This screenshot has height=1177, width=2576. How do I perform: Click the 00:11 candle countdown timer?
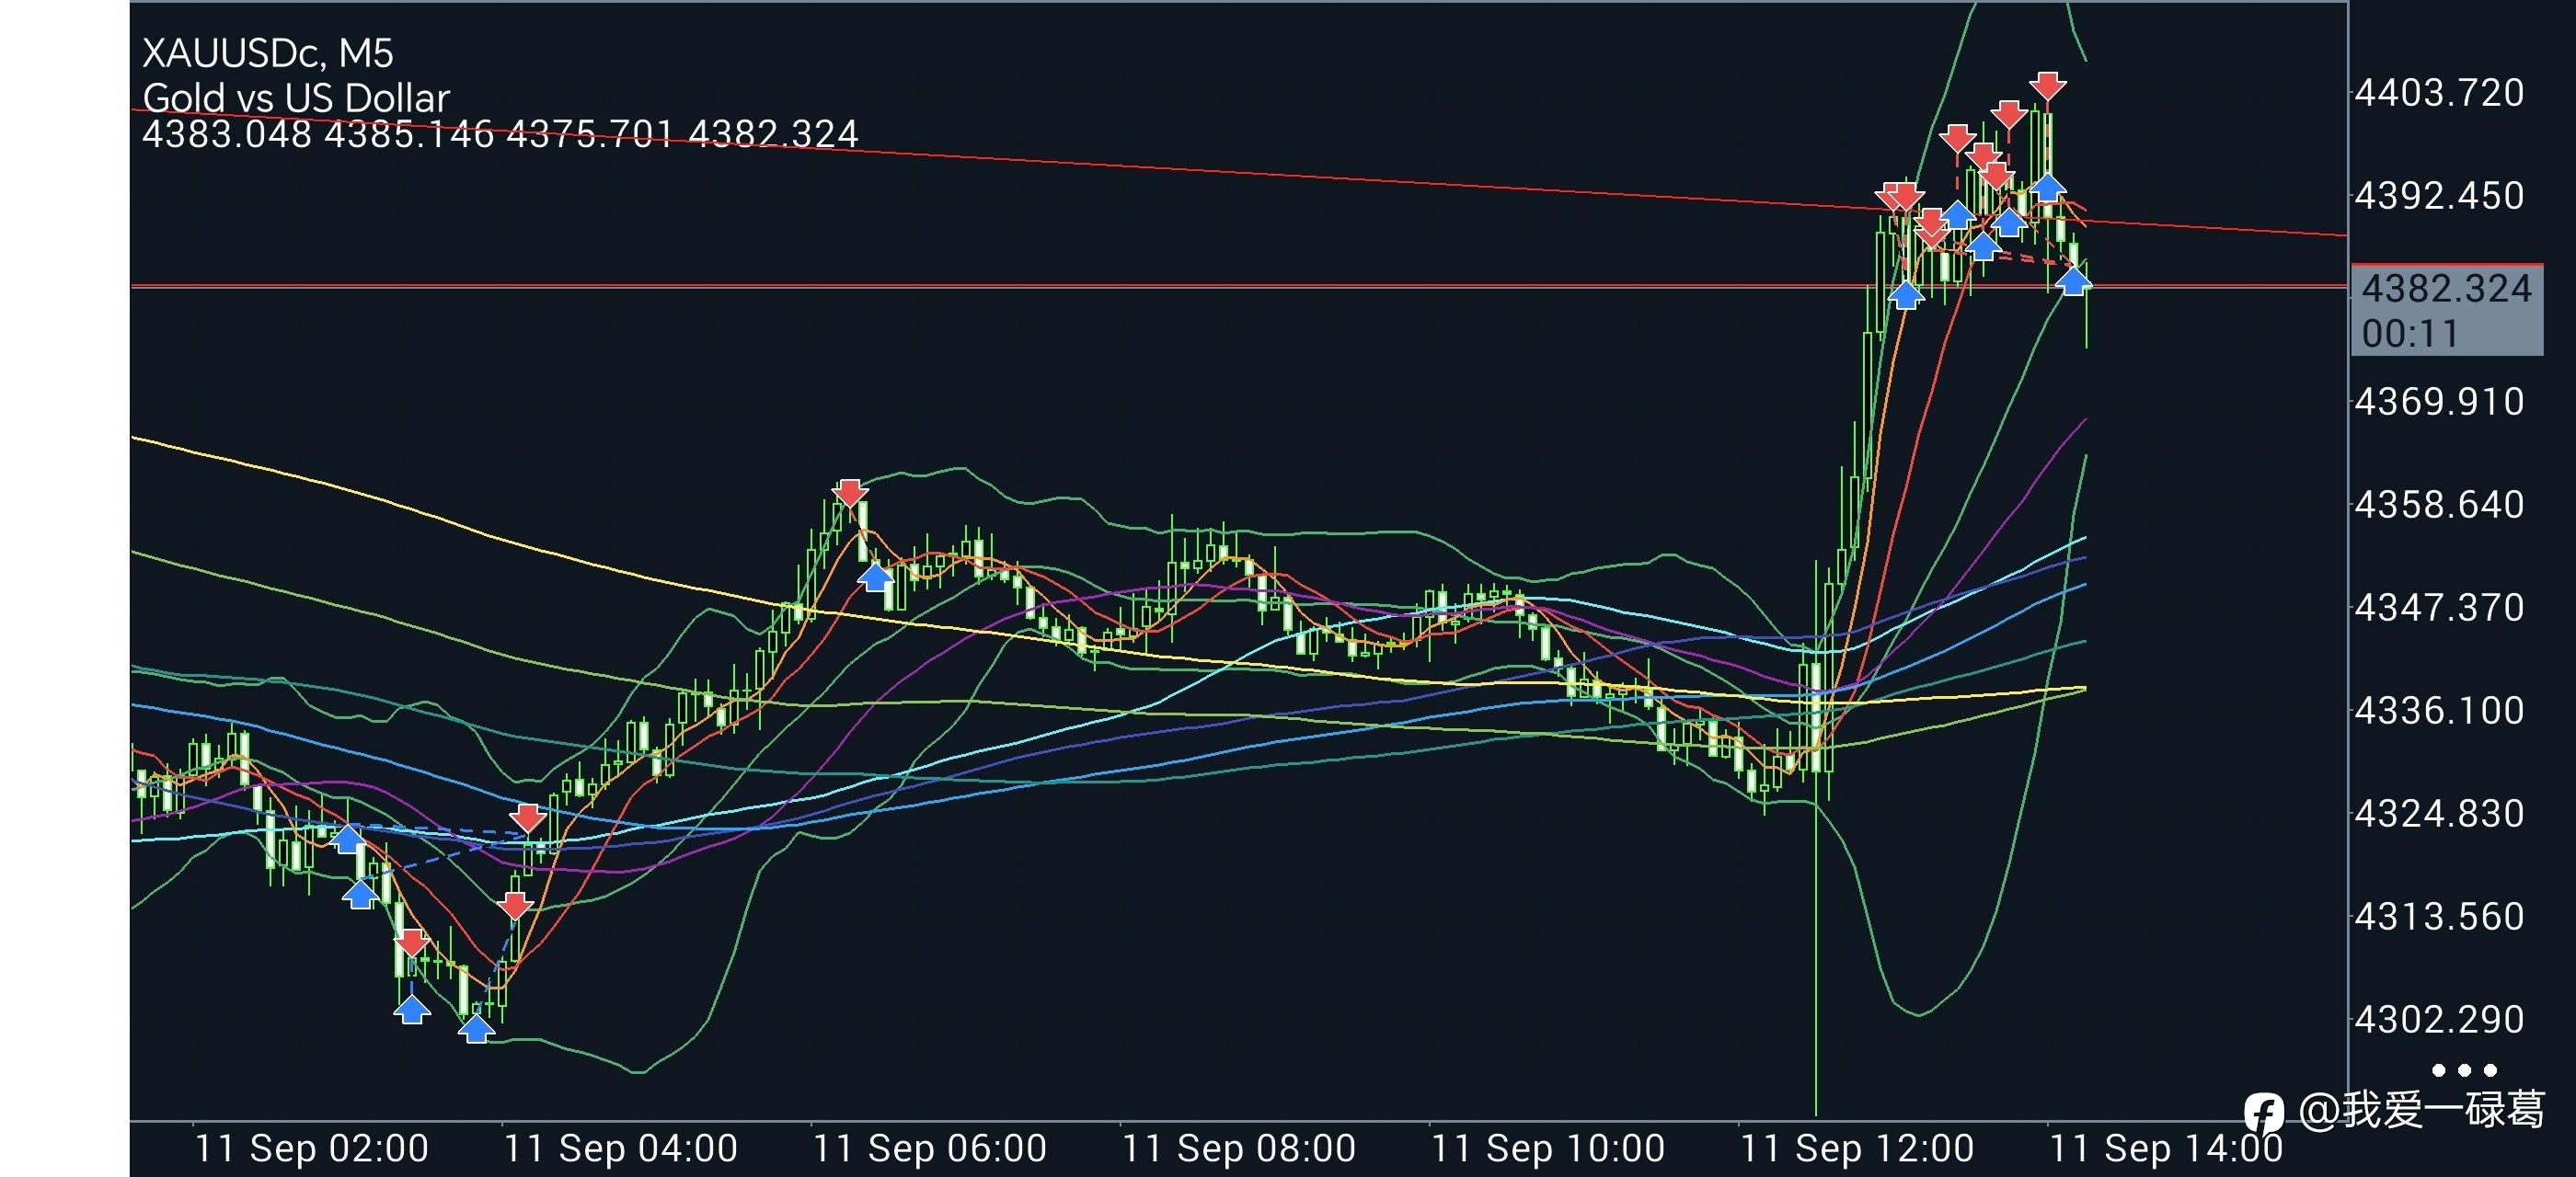(2409, 333)
